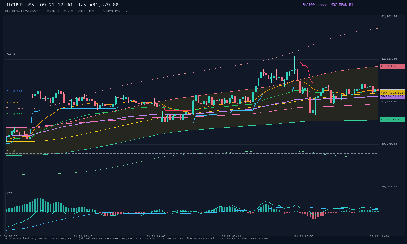The image size is (407, 244).
Task: Click the MRC MEAN/R1/S1/R2/S2 indicator label
Action: [23, 11]
